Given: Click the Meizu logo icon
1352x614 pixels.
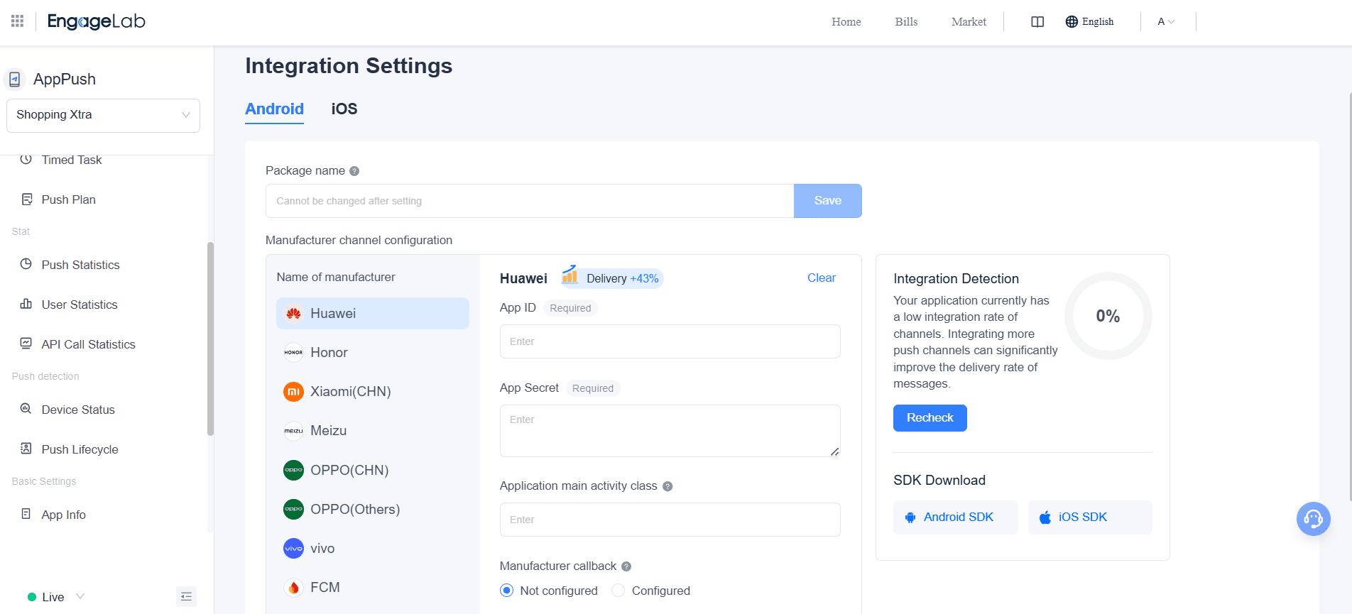Looking at the screenshot, I should (x=293, y=431).
